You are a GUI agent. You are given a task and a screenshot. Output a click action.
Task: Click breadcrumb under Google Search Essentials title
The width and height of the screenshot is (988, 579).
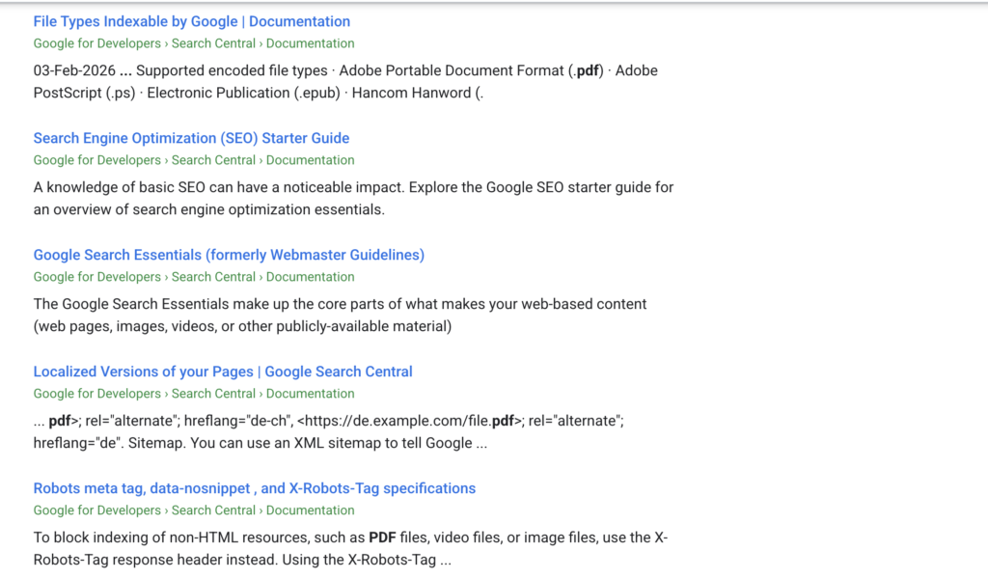[194, 277]
